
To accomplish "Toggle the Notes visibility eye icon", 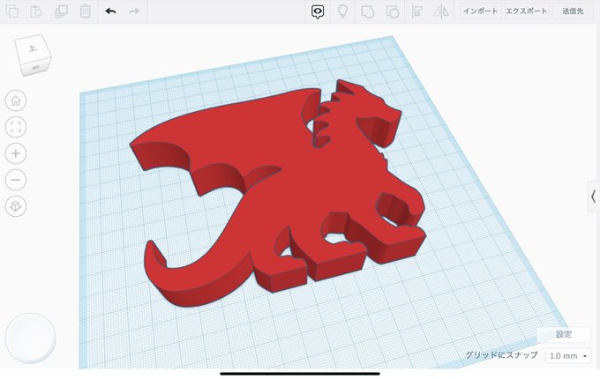I will tap(318, 11).
